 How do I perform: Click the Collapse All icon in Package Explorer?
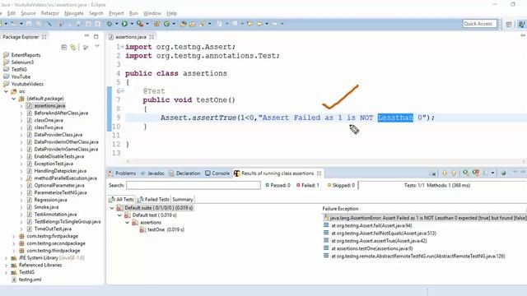tap(64, 48)
